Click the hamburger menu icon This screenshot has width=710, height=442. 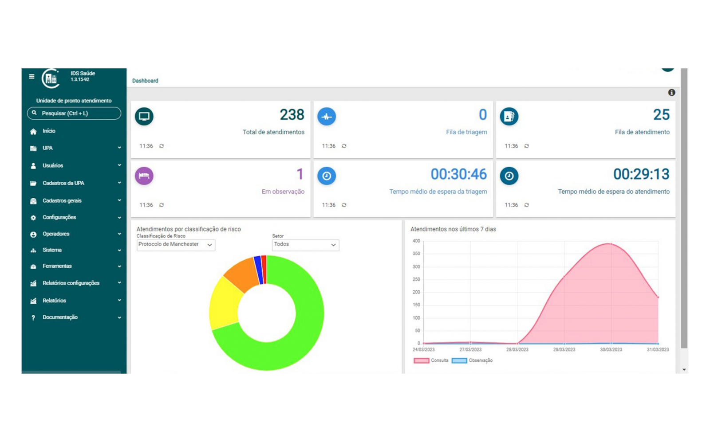[x=32, y=76]
